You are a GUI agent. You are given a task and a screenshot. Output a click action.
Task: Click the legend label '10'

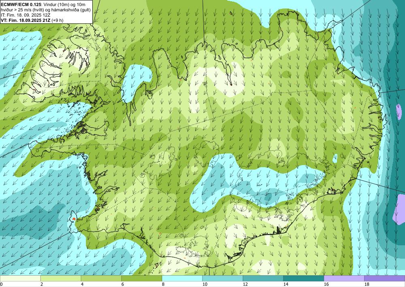tap(205, 284)
